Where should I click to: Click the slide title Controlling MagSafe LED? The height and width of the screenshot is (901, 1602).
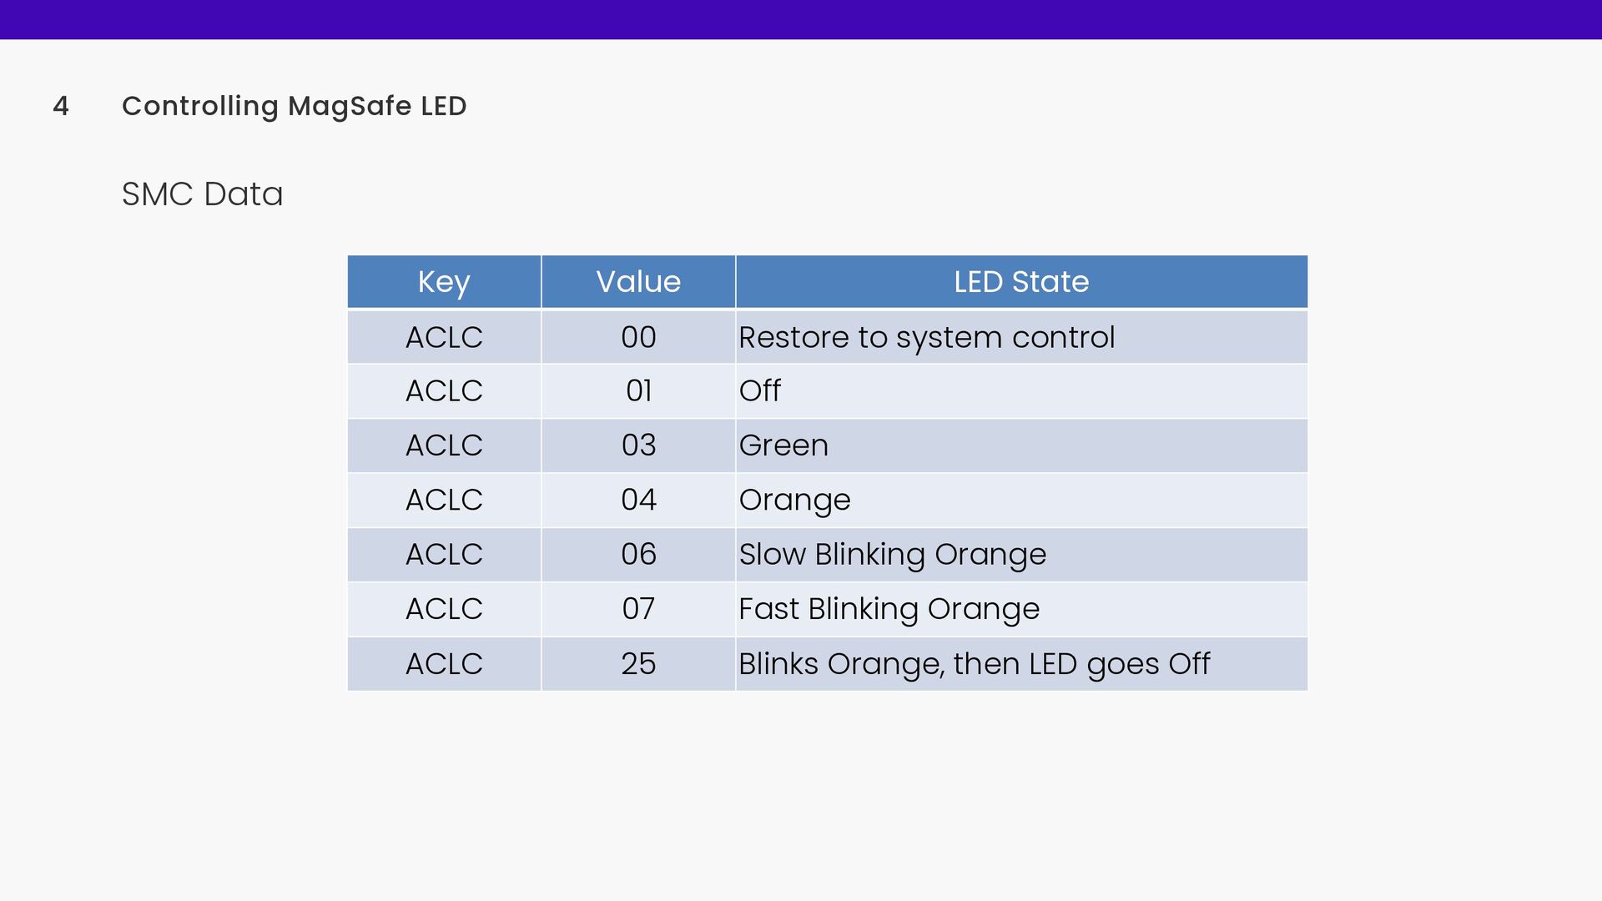click(294, 106)
